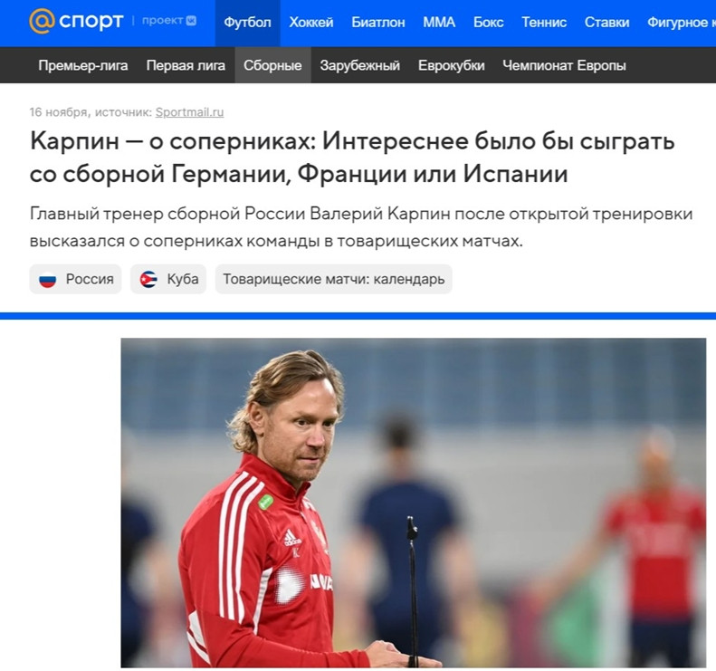
Task: Navigate to the Теннис section
Action: tap(544, 23)
